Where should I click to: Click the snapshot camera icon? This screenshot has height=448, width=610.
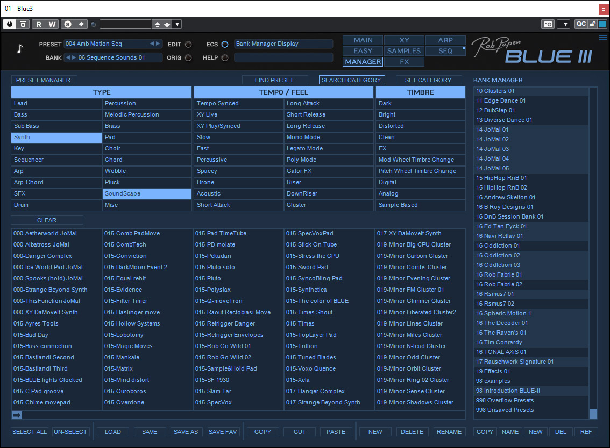click(x=548, y=24)
